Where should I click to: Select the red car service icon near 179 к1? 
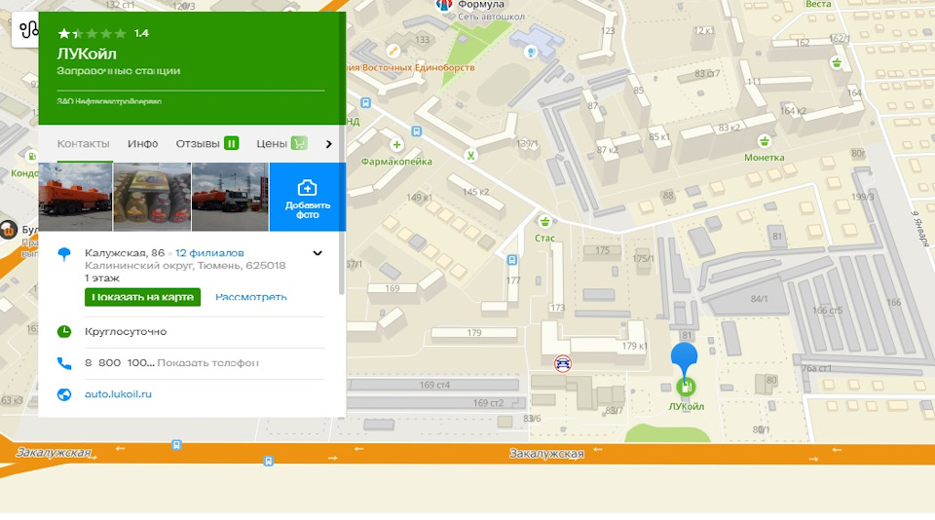pyautogui.click(x=562, y=362)
